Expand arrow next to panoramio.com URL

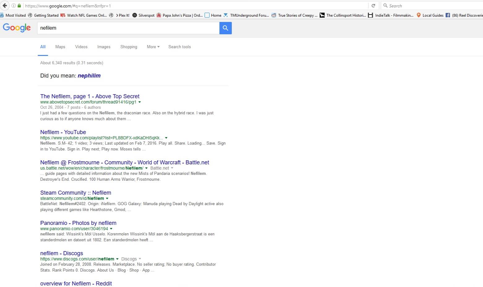111,229
